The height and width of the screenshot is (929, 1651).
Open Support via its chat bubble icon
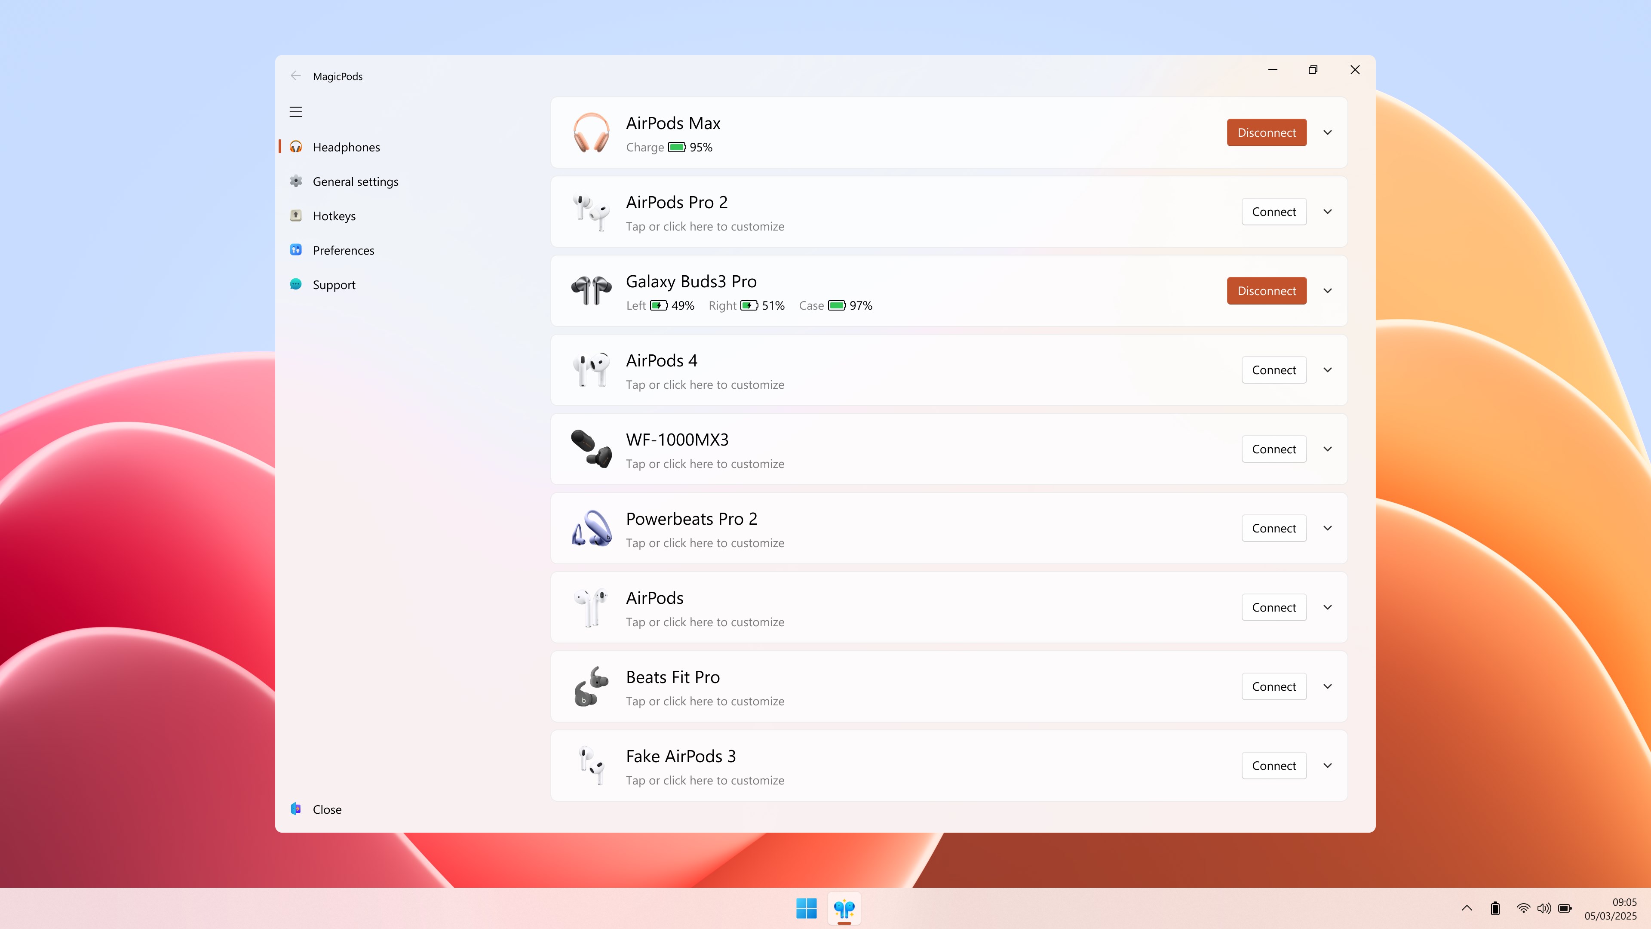click(296, 285)
